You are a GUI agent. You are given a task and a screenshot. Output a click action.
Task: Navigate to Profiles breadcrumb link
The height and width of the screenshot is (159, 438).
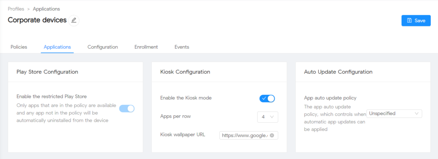(x=16, y=9)
